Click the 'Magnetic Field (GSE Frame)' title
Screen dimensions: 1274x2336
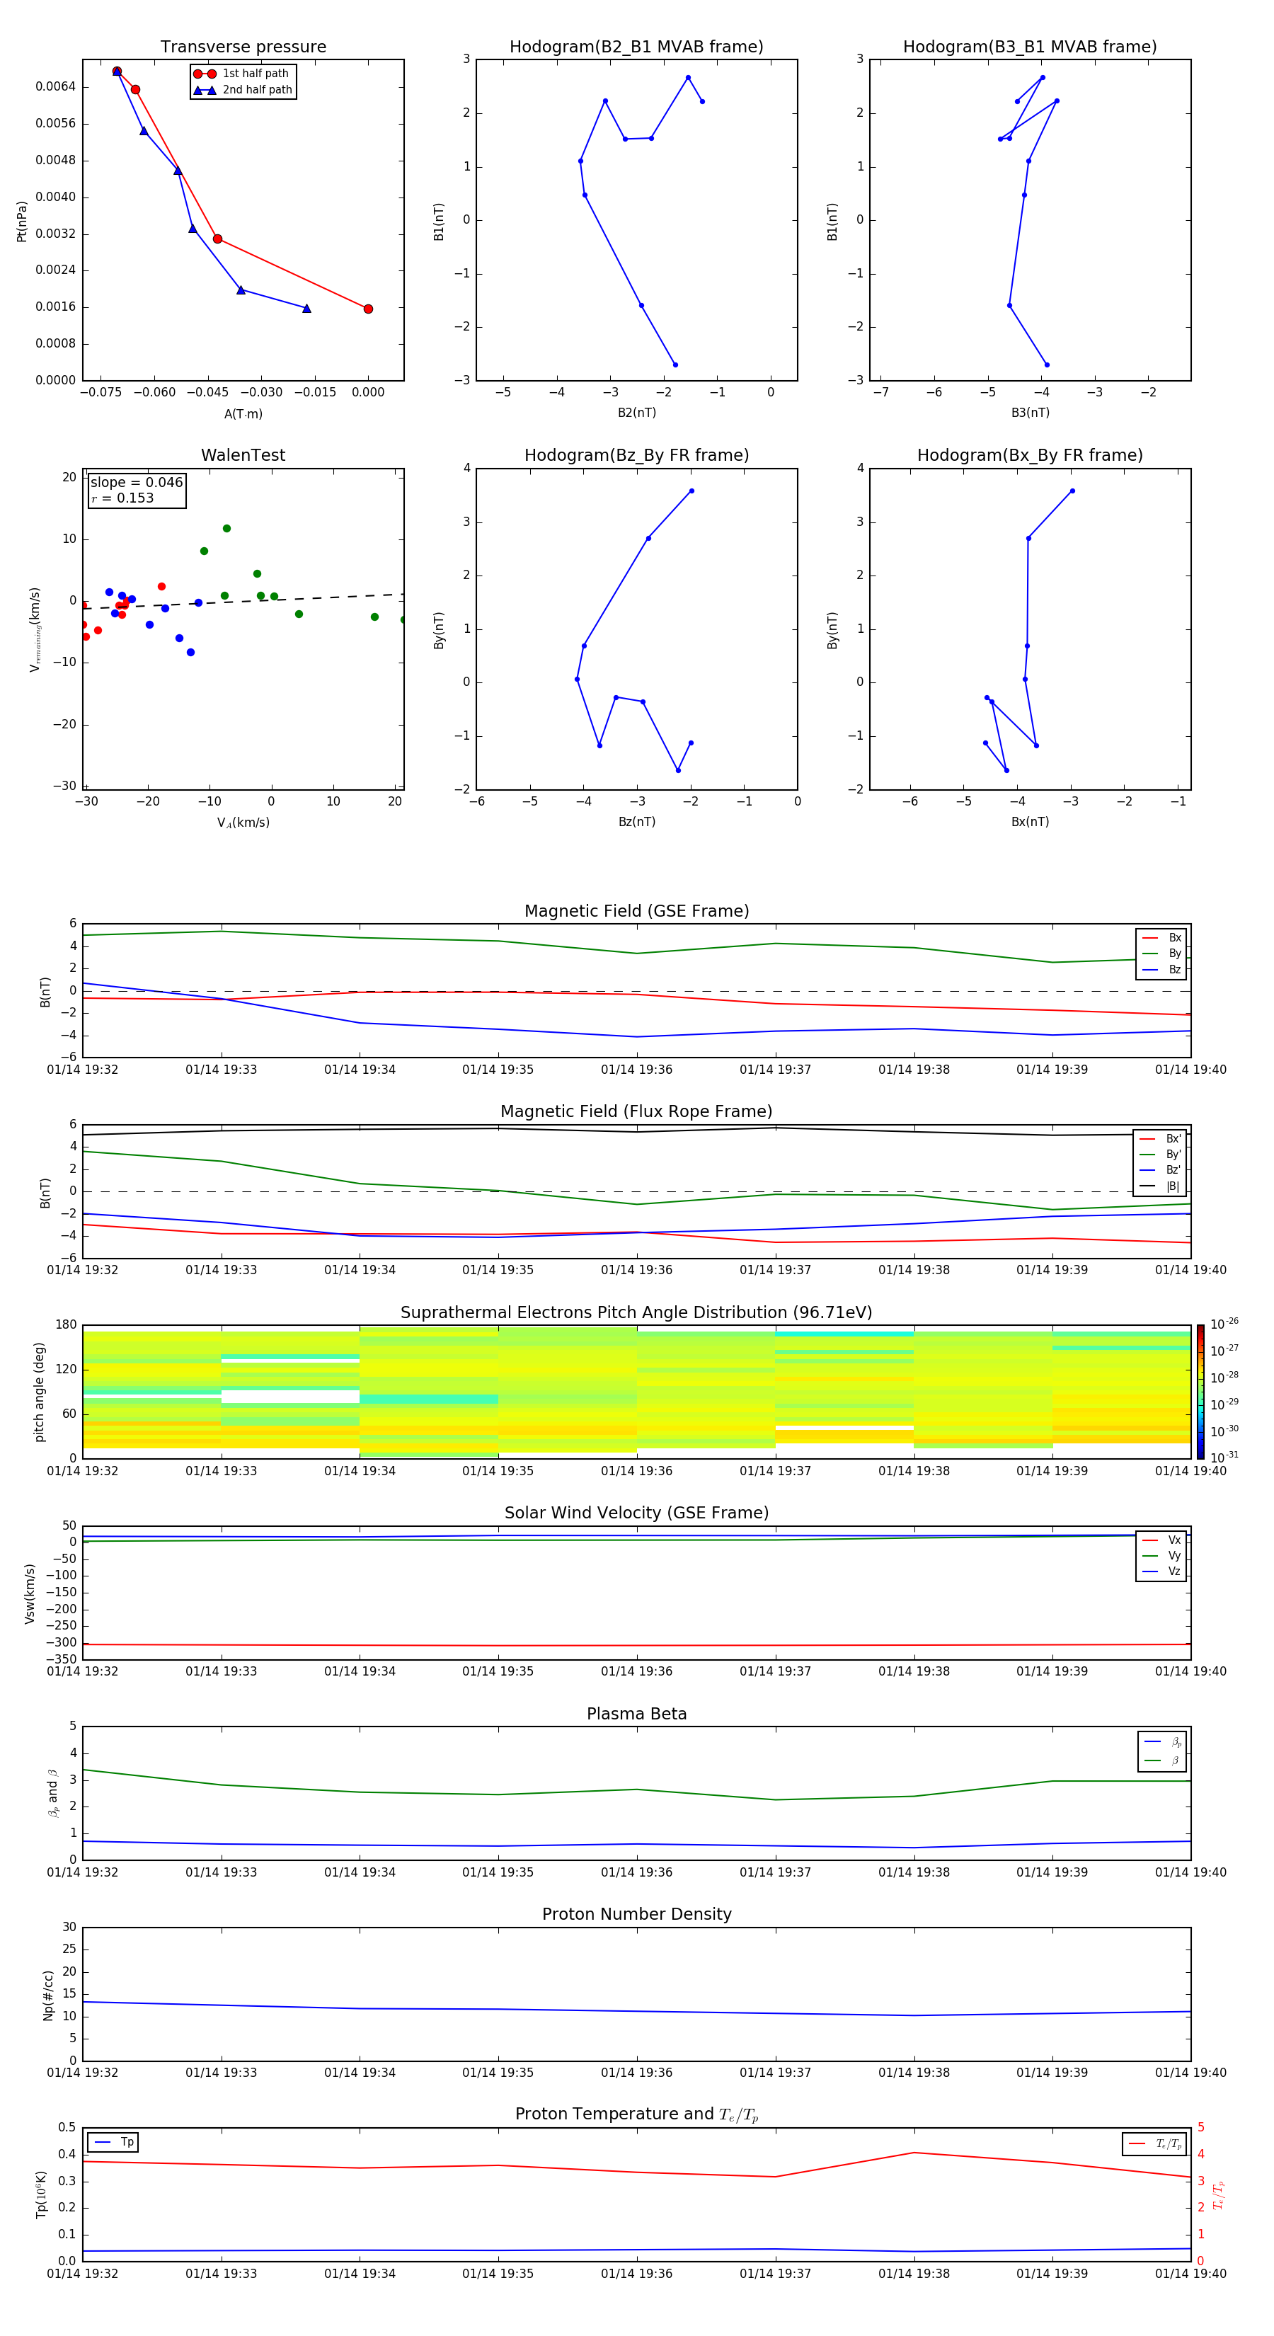click(x=636, y=911)
